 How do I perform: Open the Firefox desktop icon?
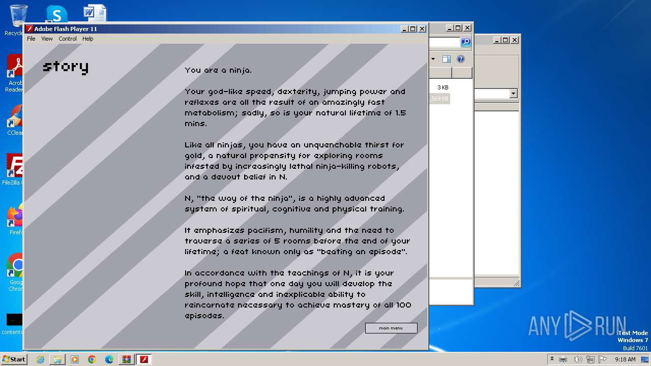(15, 220)
